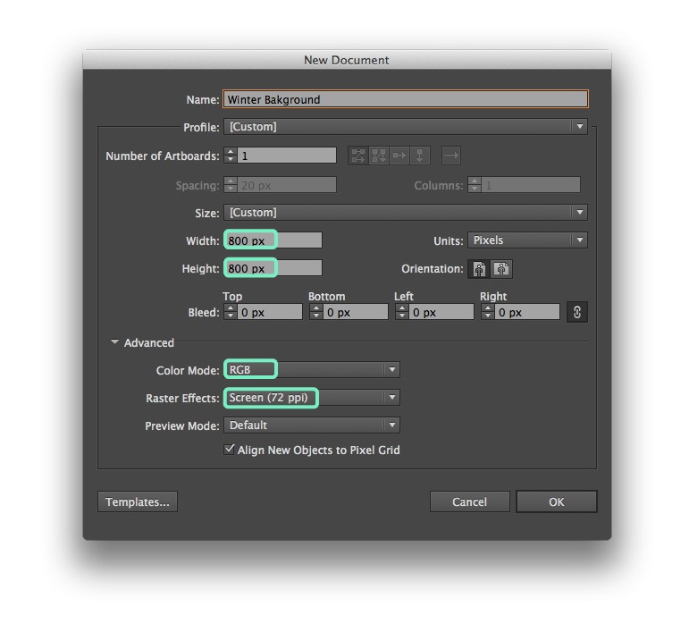
Task: Click the Right bleed value field
Action: tap(527, 312)
